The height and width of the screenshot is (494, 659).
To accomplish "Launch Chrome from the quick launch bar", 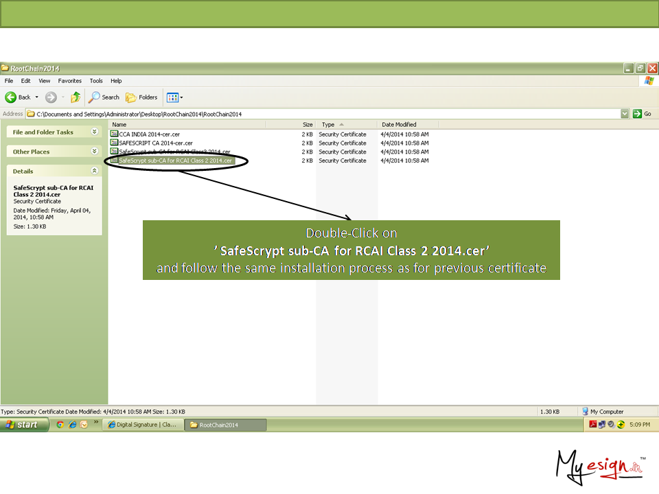I will point(60,425).
